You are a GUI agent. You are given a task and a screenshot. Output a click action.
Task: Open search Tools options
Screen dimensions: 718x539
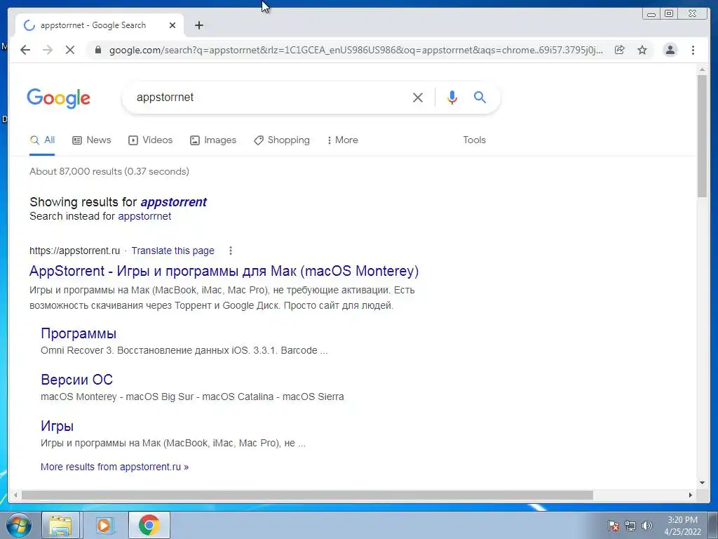tap(474, 140)
